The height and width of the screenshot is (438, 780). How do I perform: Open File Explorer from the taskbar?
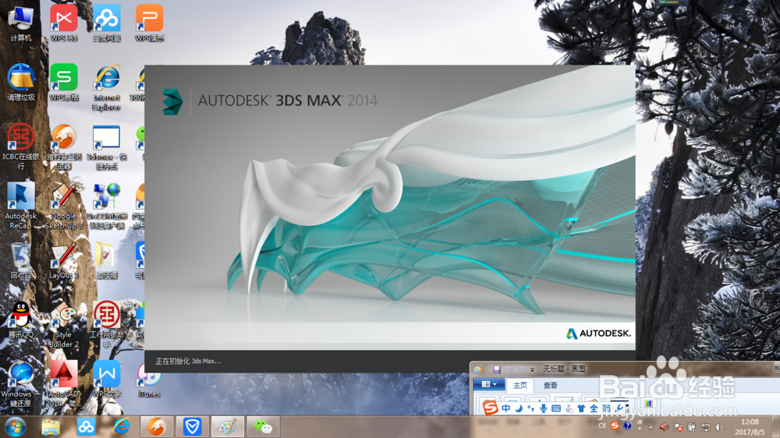click(x=51, y=426)
